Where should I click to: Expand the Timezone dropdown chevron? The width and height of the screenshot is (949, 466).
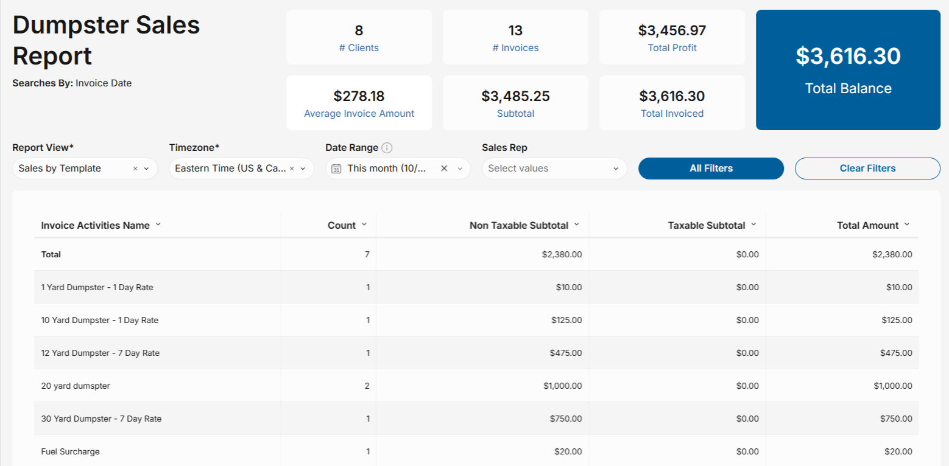303,169
